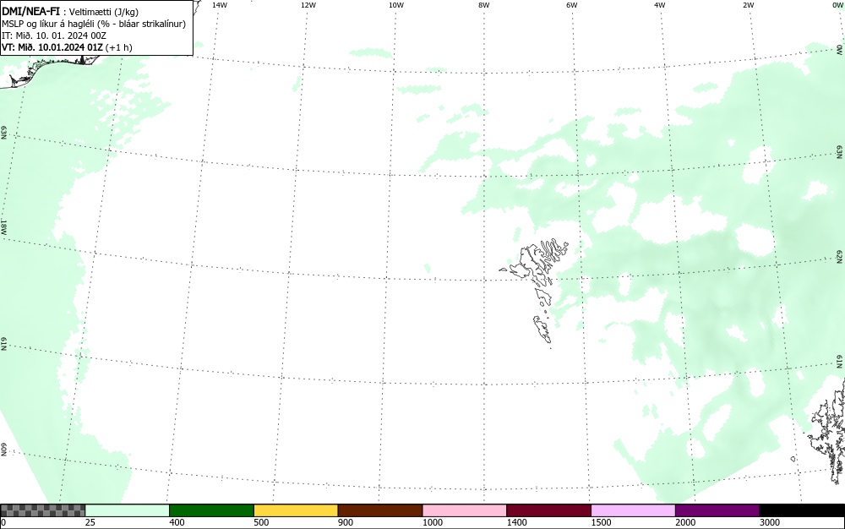This screenshot has width=845, height=529.
Task: Click the Shetland coastline outline at right edge
Action: coord(829,431)
